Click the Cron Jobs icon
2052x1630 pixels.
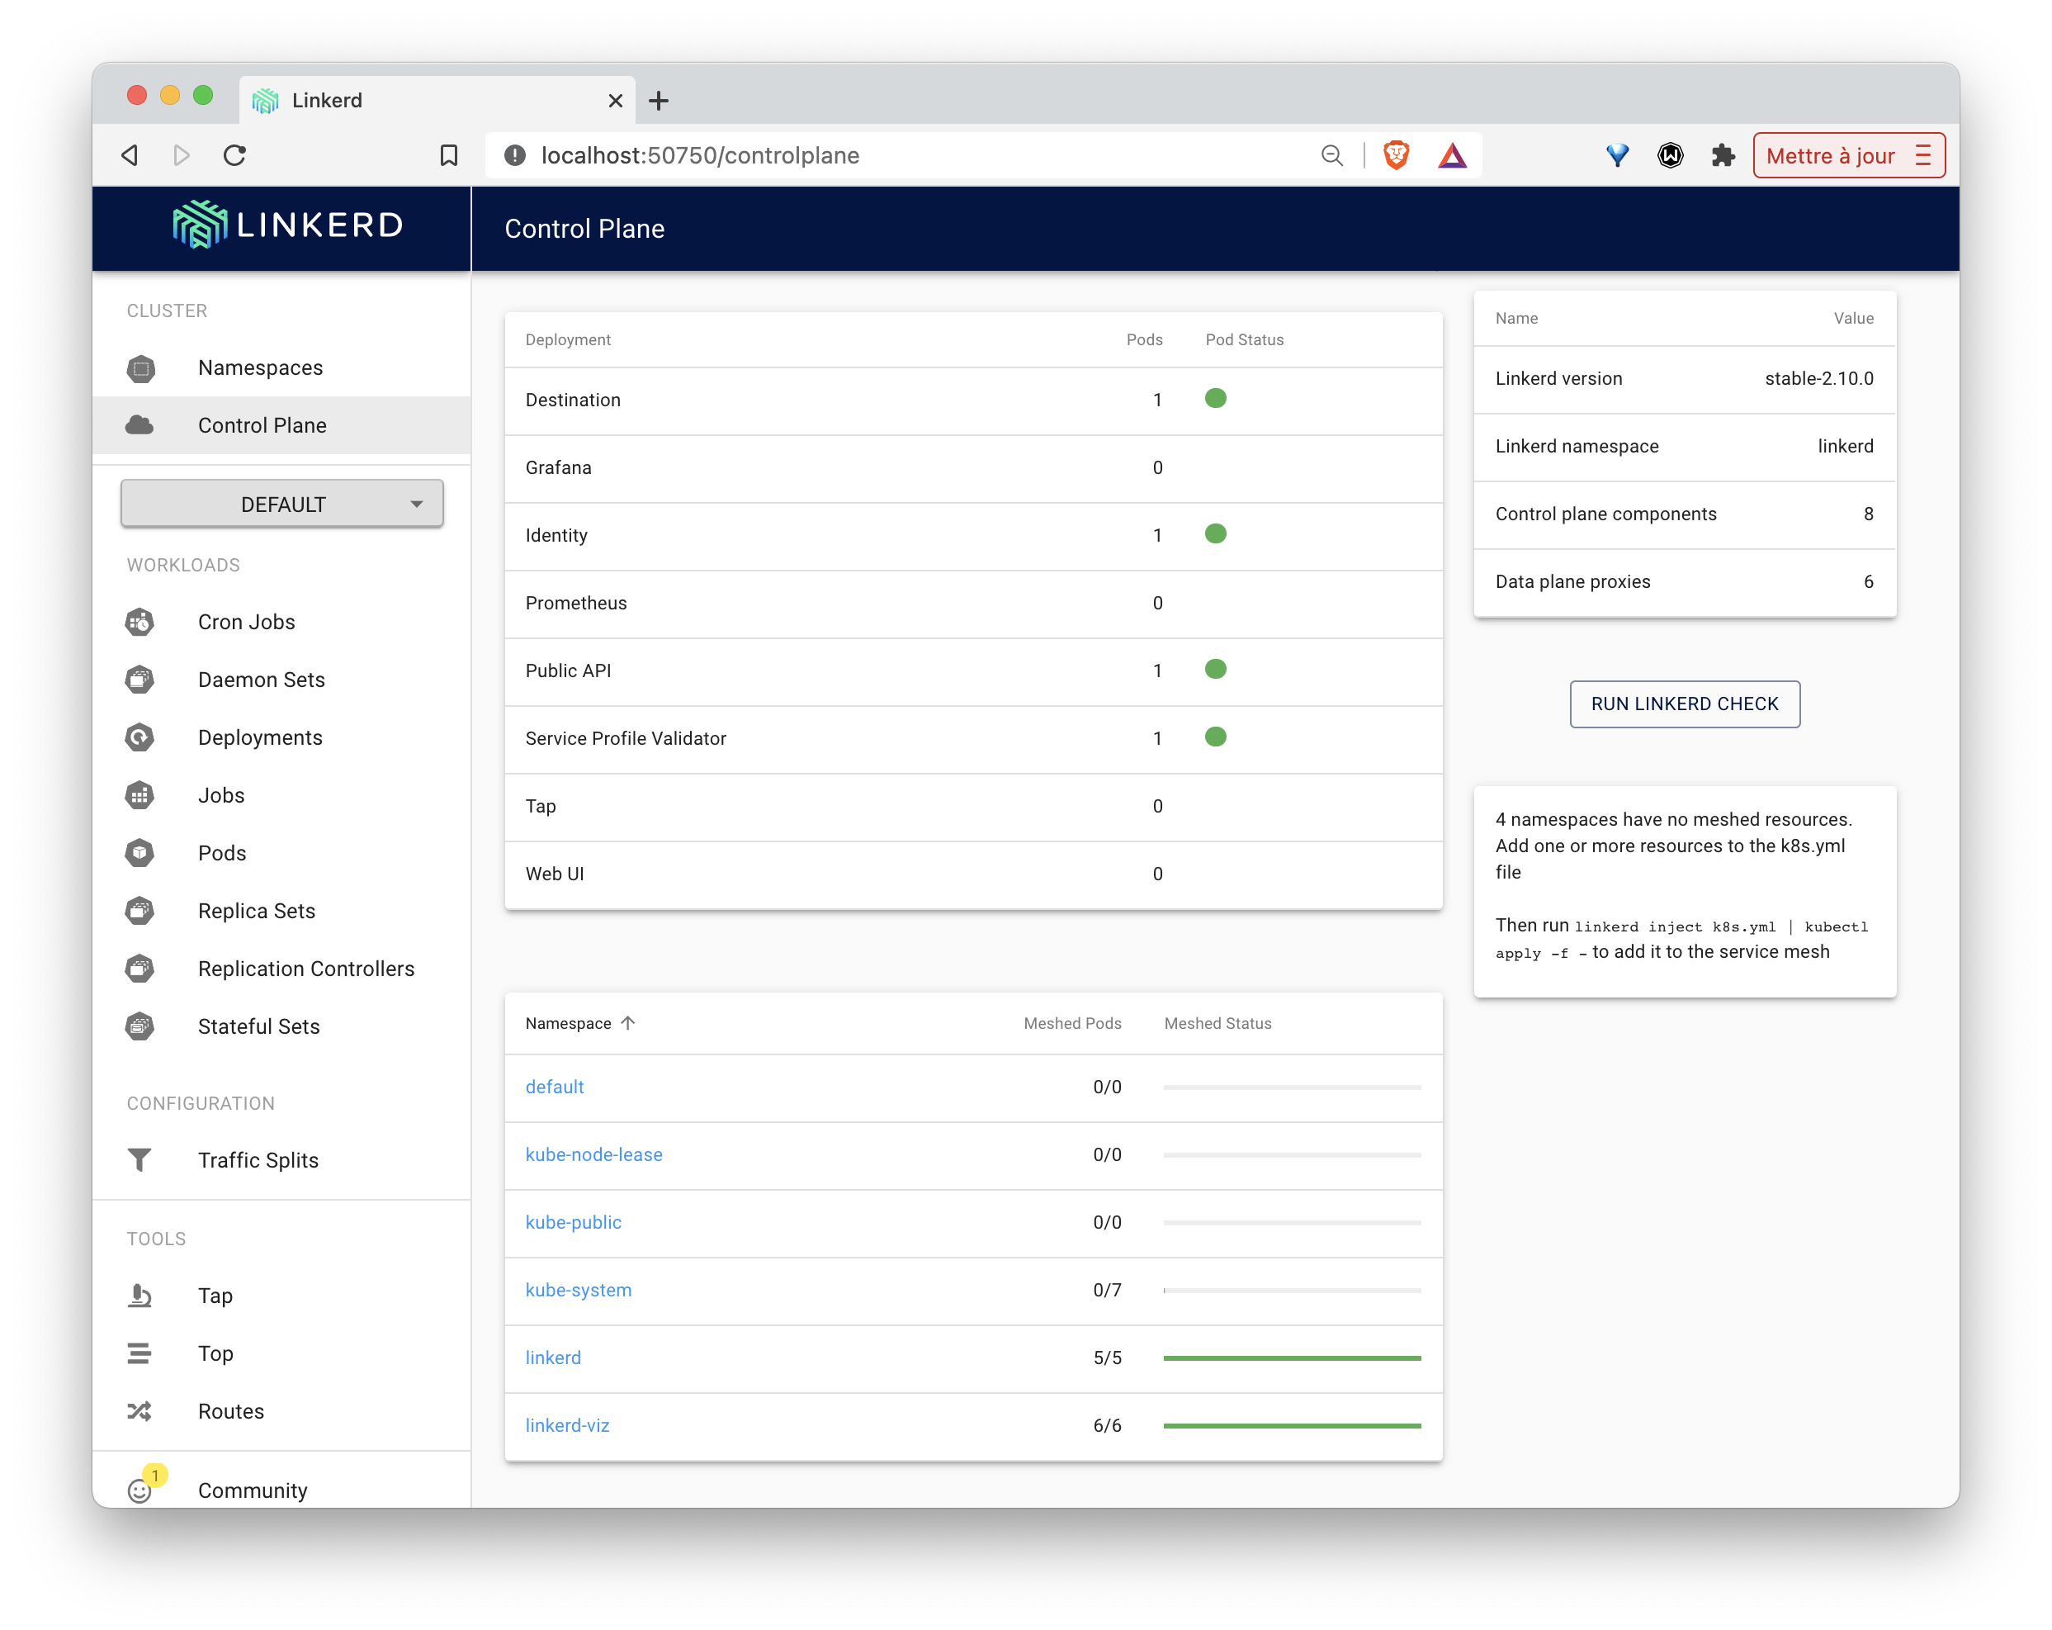pos(140,623)
